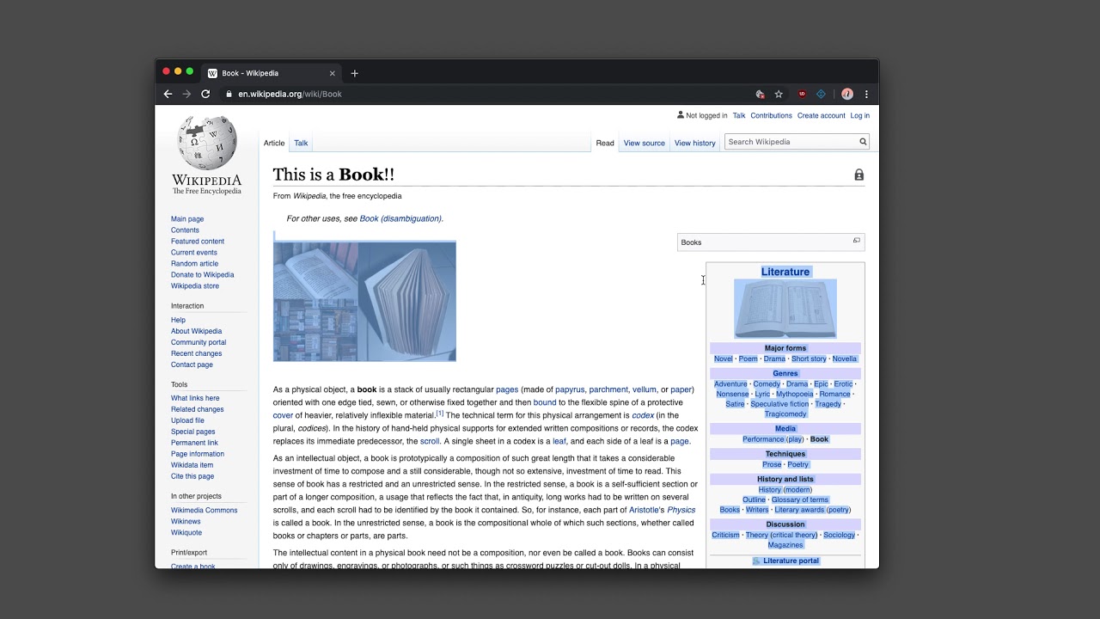This screenshot has height=619, width=1100.
Task: Click the Upload file link
Action: click(x=187, y=420)
